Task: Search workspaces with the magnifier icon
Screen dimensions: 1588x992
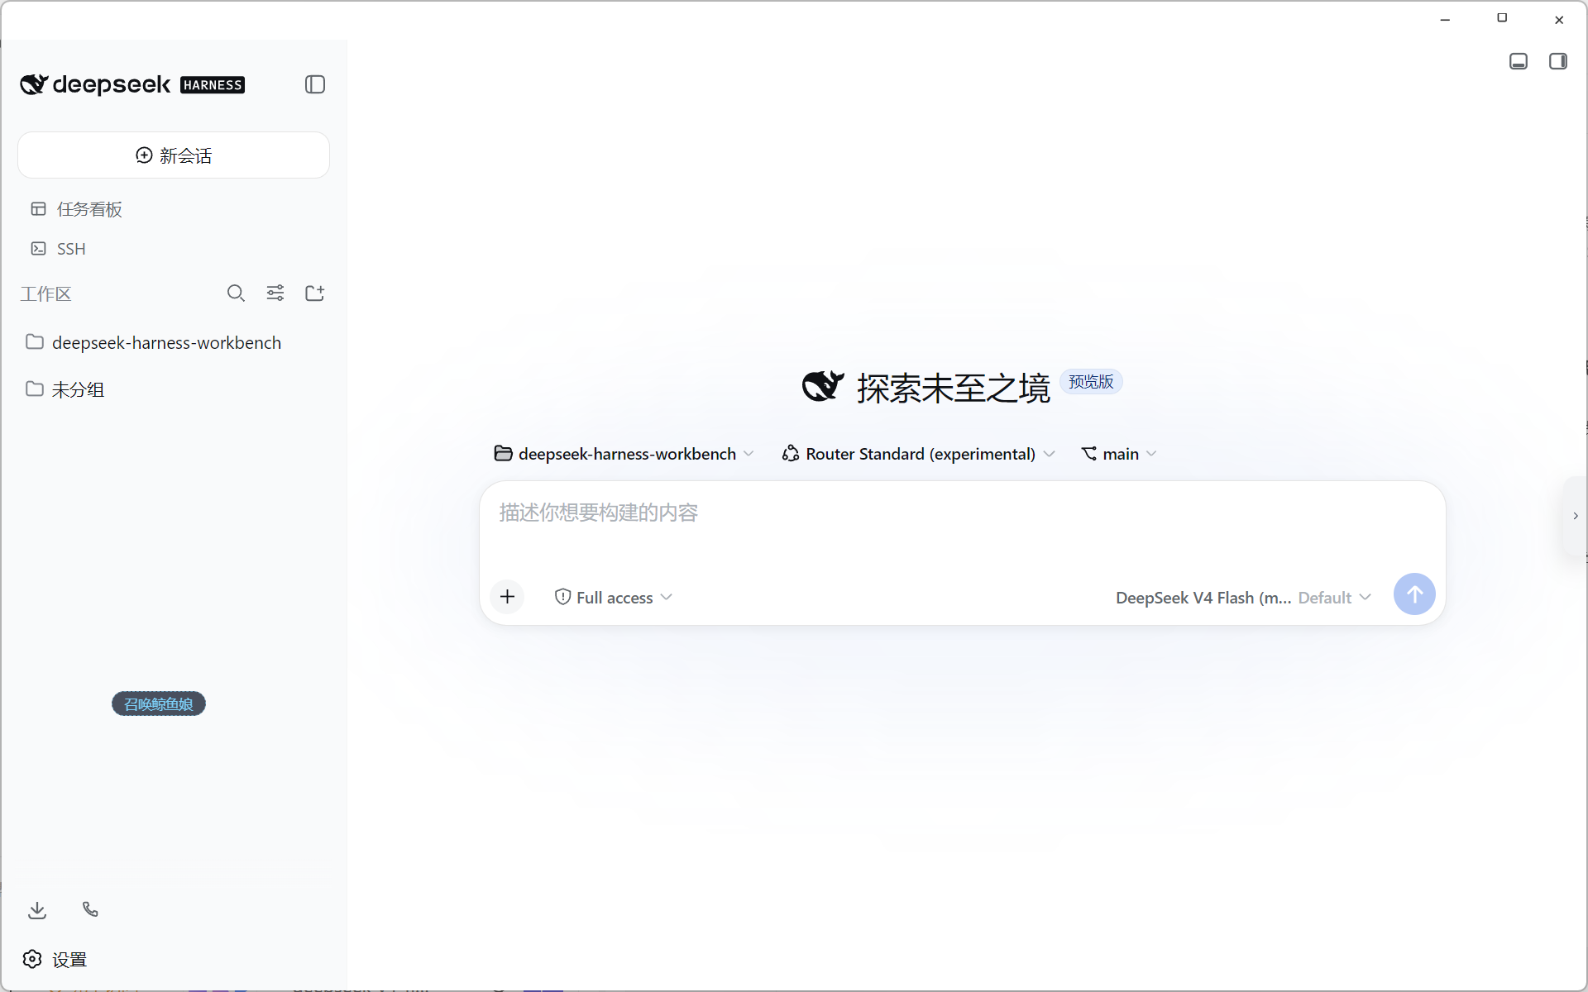Action: pos(236,293)
